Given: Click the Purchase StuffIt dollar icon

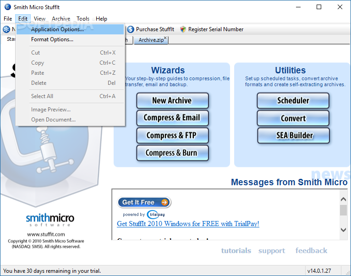Looking at the screenshot, I should 131,29.
